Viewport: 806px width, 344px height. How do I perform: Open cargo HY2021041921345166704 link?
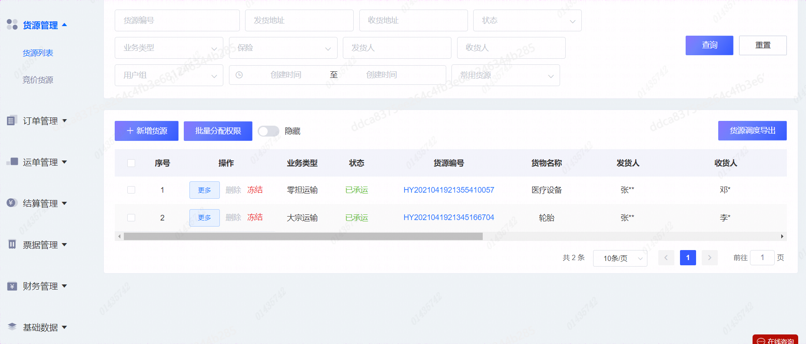coord(449,217)
